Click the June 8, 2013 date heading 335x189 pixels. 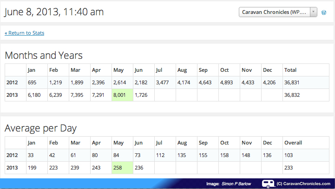(54, 12)
